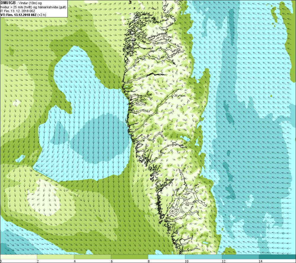The height and width of the screenshot is (263, 296).
Task: Click the turquoise 10–12 legend swatch
Action: coord(204,257)
